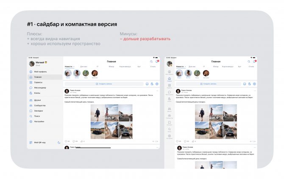Viewport: 284px width, 179px height.
Task: Open third story avatar in the wide mockup
Action: (86, 73)
